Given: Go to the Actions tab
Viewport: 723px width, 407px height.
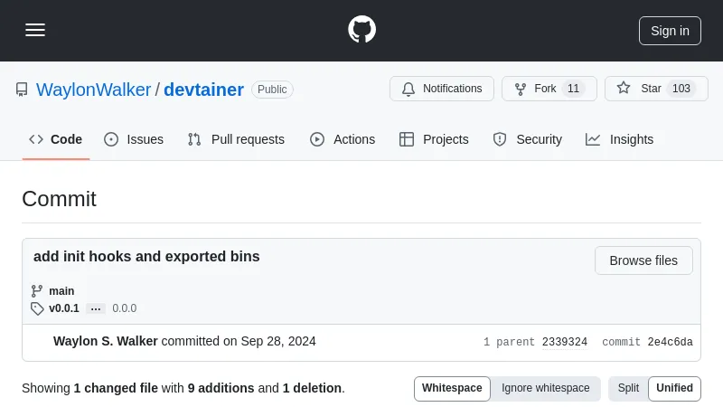Looking at the screenshot, I should click(x=343, y=139).
